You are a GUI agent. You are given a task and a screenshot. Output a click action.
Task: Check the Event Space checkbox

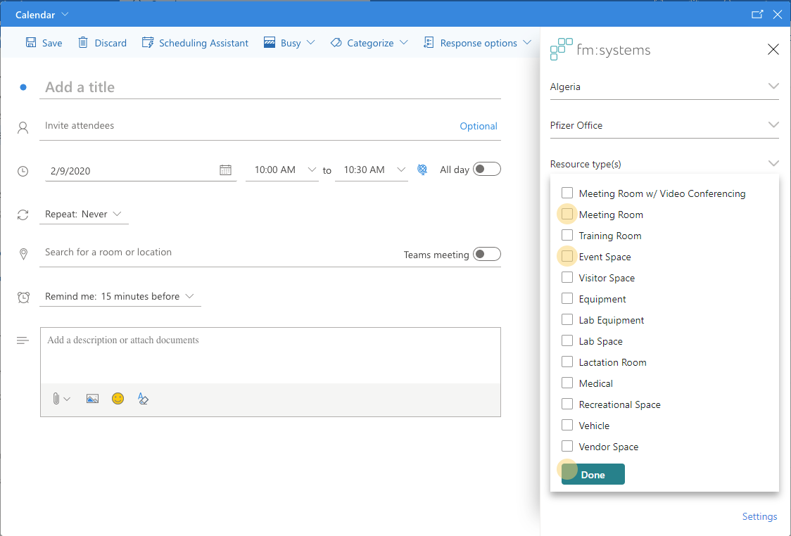[567, 256]
